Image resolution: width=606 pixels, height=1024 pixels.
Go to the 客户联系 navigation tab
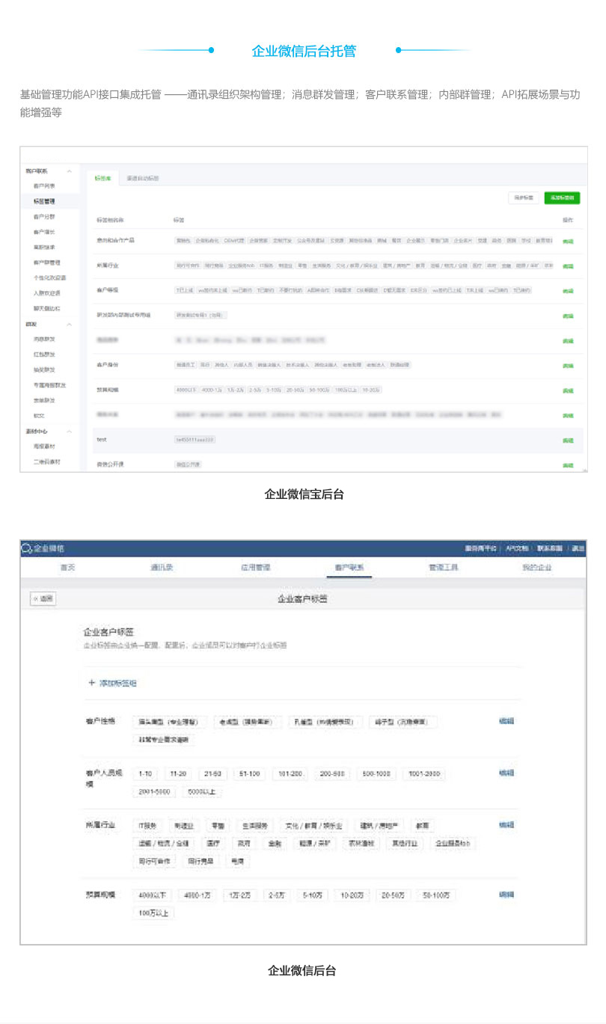tap(350, 568)
